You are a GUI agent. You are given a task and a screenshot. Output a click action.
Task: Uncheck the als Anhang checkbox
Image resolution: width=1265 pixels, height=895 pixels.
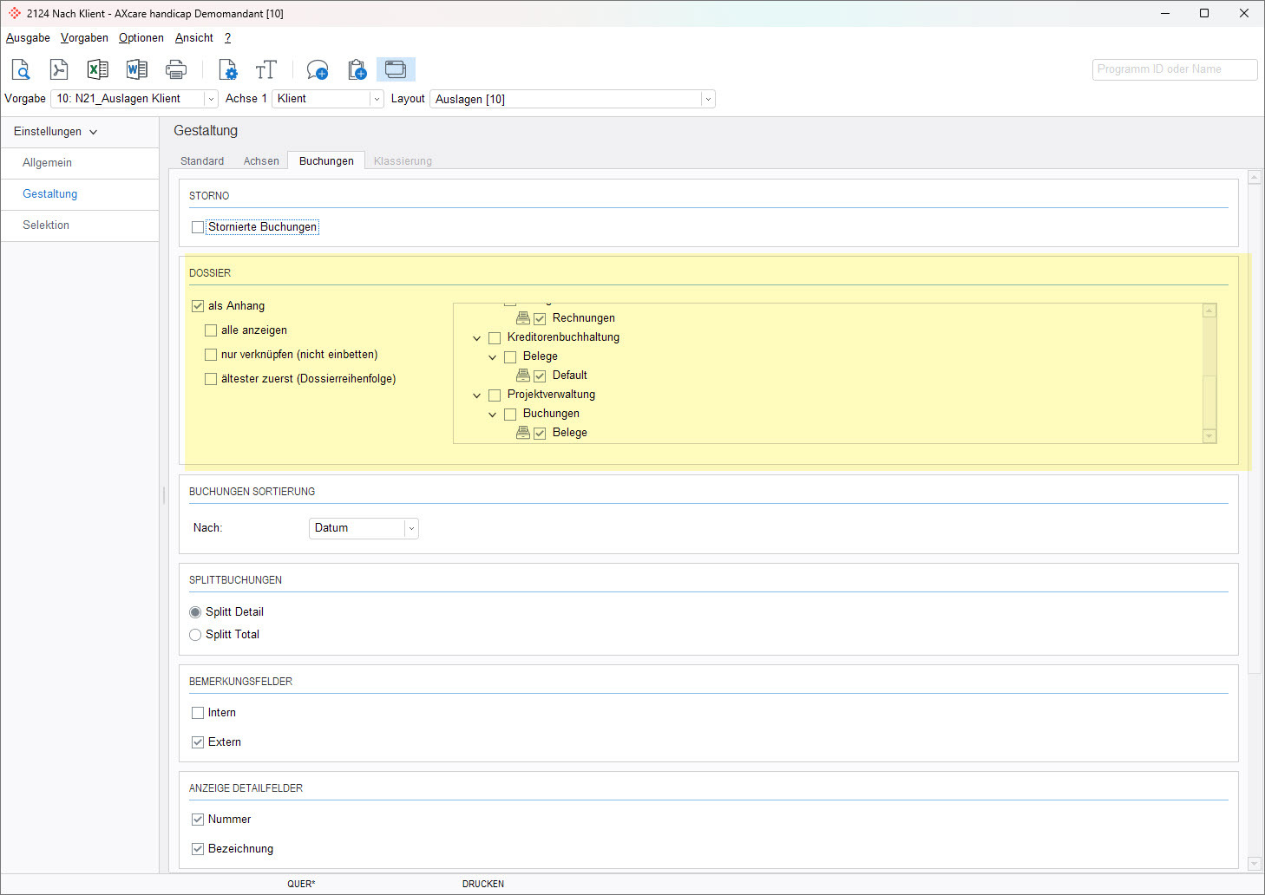tap(198, 306)
